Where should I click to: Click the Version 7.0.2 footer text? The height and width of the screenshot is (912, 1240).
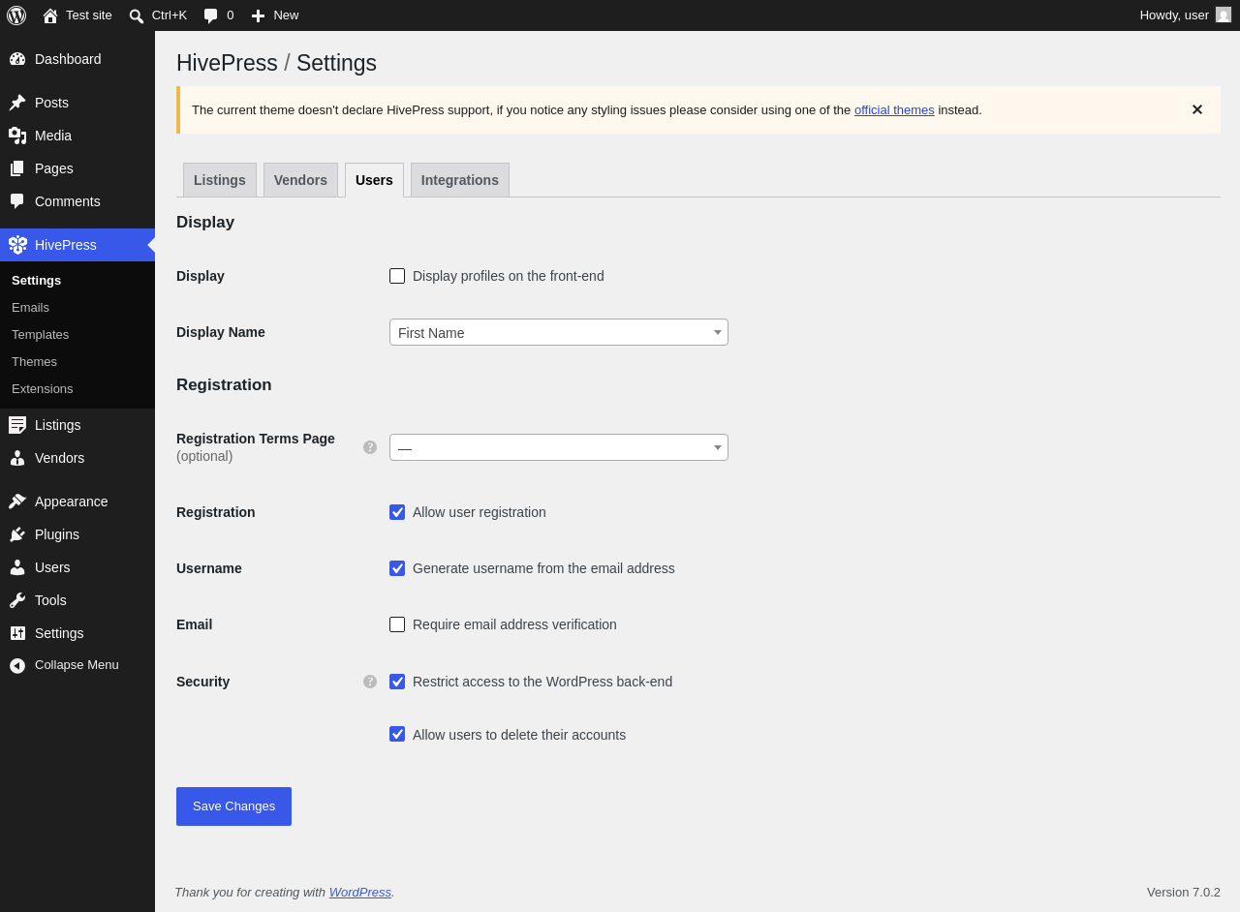tap(1184, 893)
